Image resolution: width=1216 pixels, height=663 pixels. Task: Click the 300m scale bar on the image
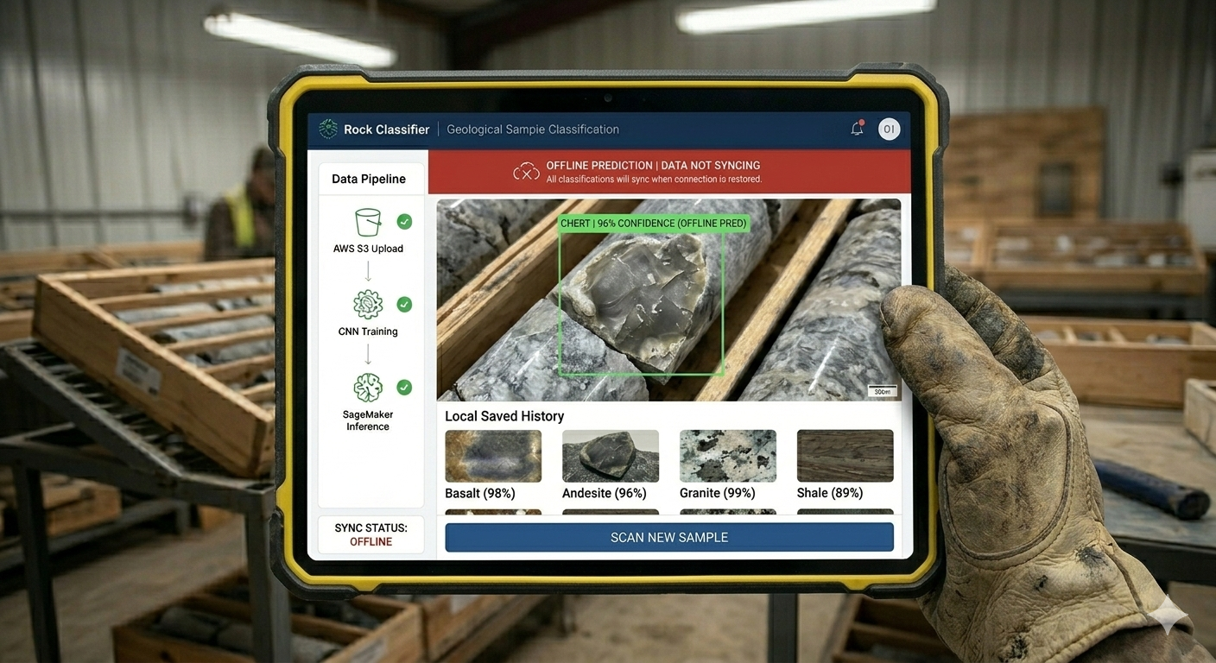[x=882, y=390]
